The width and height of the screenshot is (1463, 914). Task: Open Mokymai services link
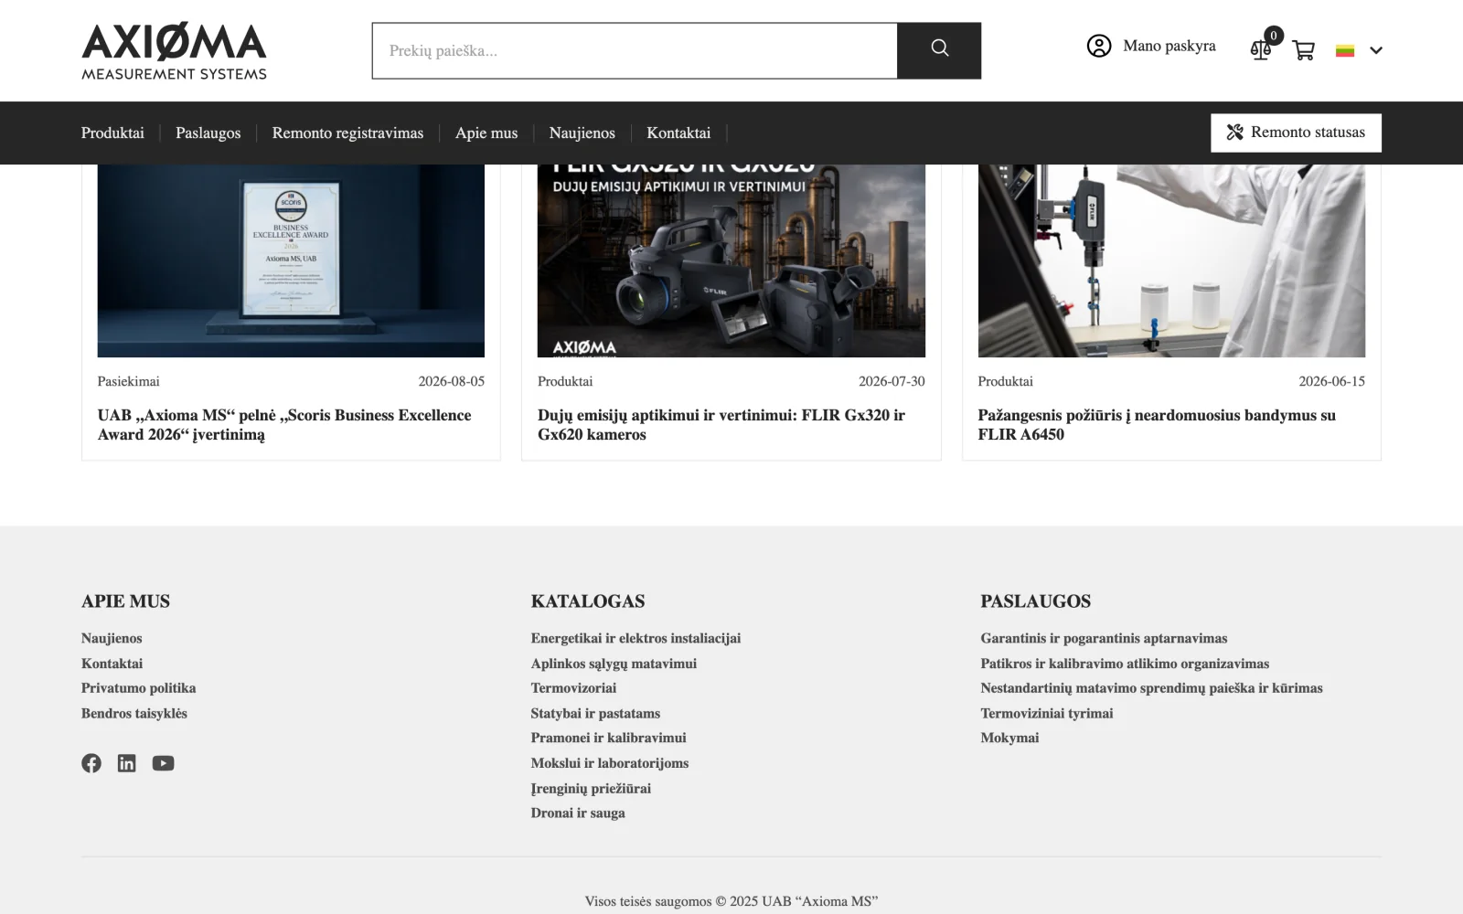tap(1009, 738)
